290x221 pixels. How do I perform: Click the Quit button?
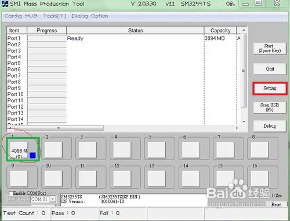tap(270, 69)
